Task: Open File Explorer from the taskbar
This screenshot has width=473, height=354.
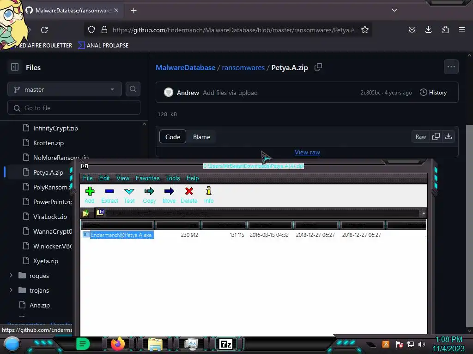Action: point(155,344)
